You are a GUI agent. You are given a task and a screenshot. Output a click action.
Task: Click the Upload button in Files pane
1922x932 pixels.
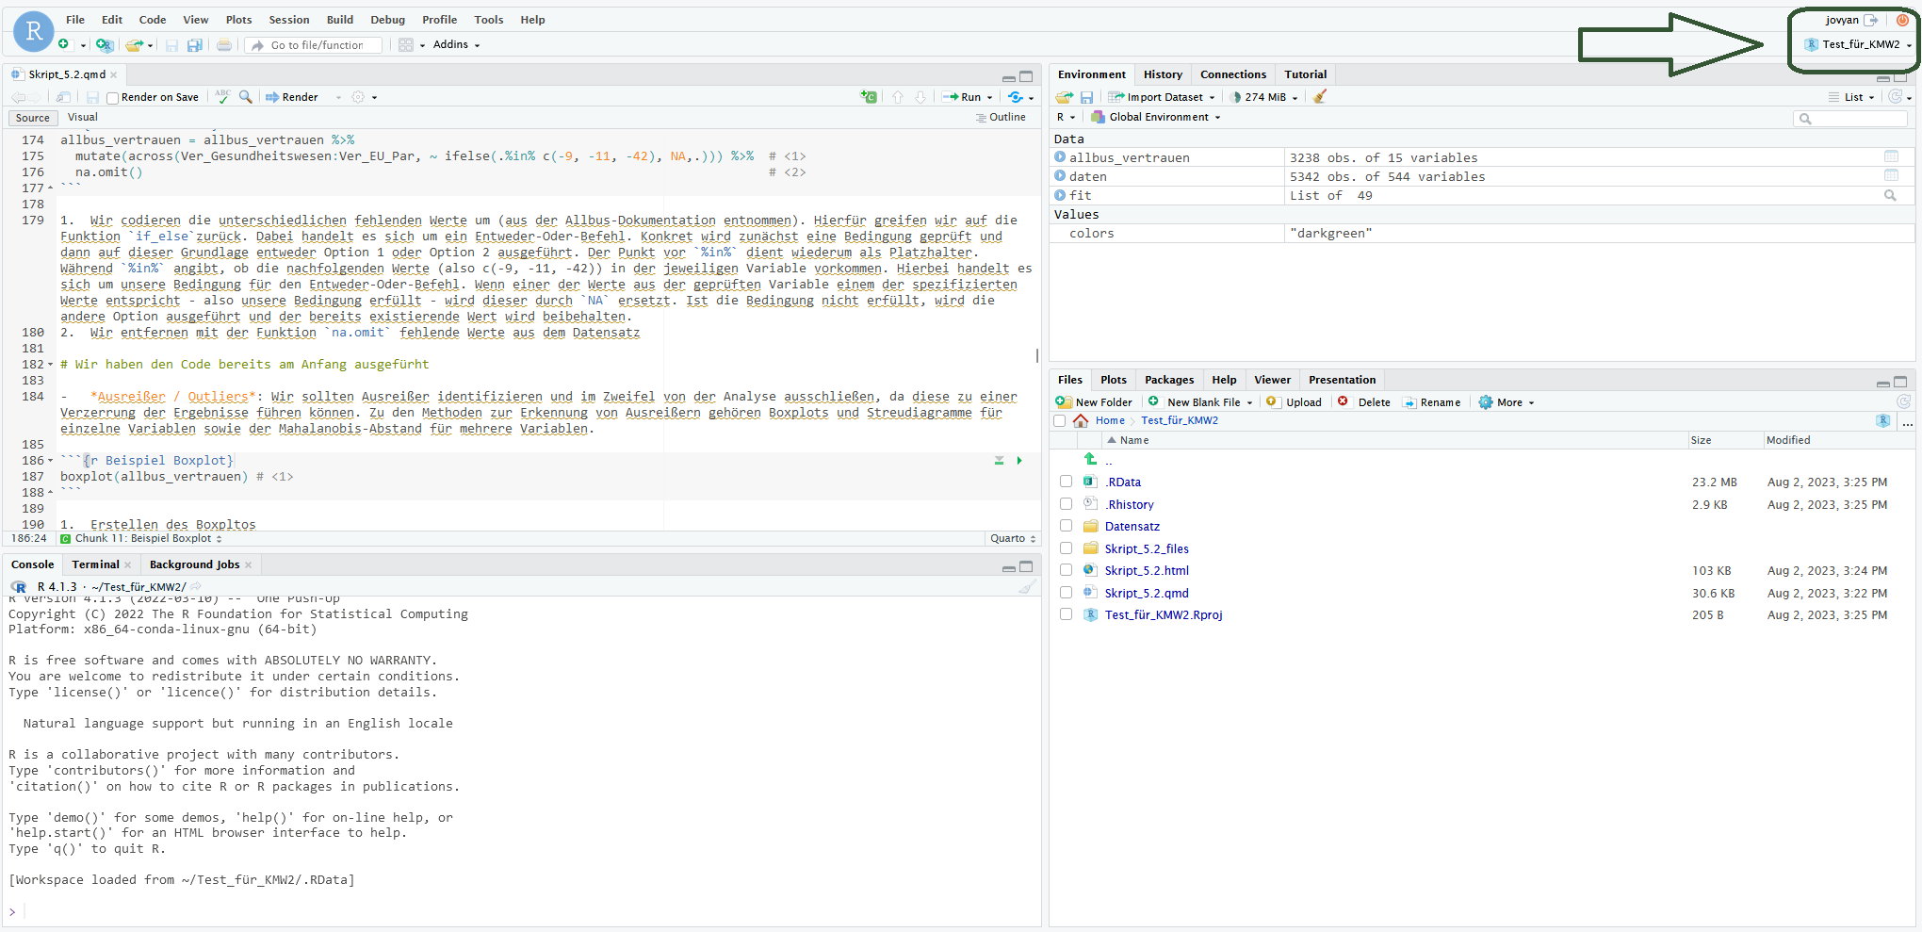coord(1294,402)
